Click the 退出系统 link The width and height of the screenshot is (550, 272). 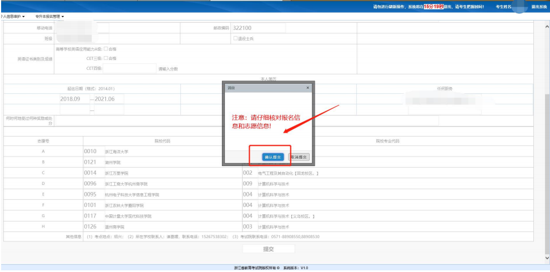click(x=538, y=7)
